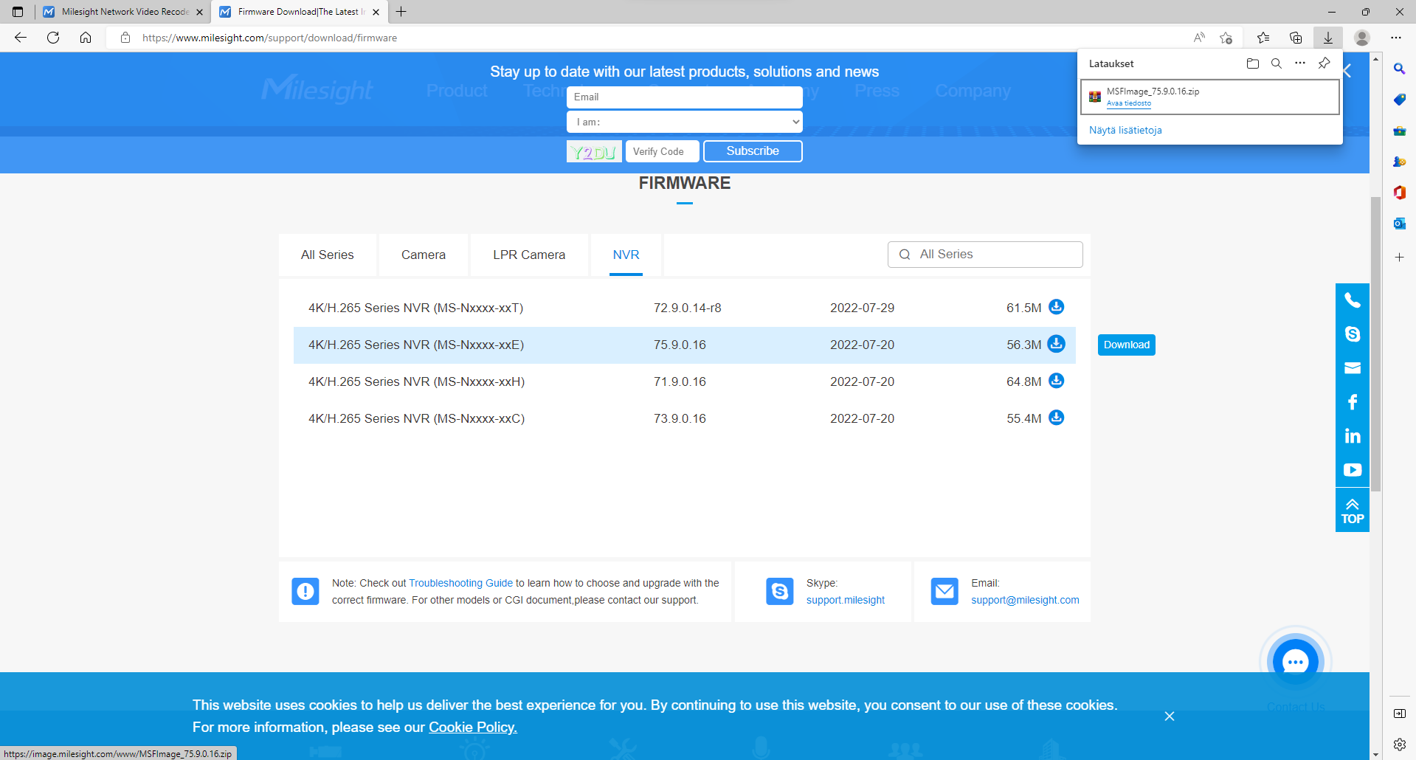Jump back to TOP of page

tap(1353, 511)
